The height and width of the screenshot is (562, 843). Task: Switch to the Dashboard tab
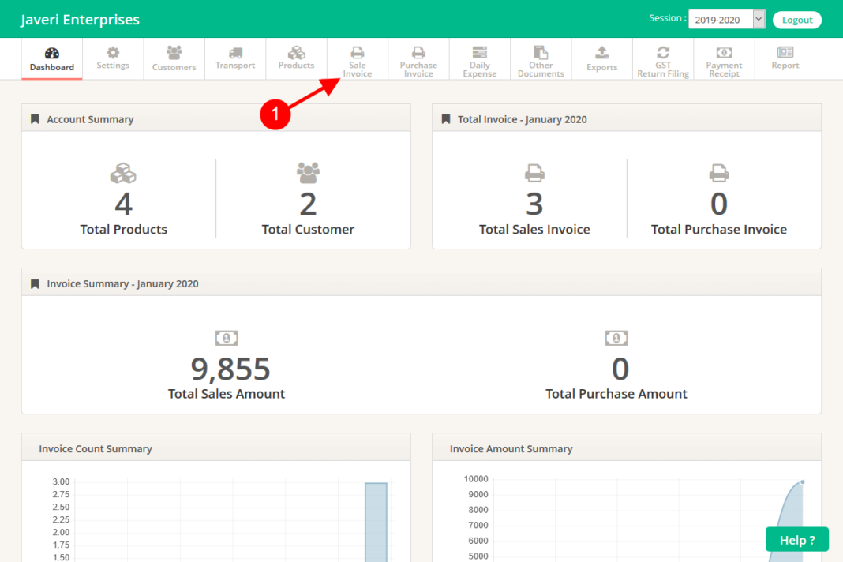tap(51, 58)
